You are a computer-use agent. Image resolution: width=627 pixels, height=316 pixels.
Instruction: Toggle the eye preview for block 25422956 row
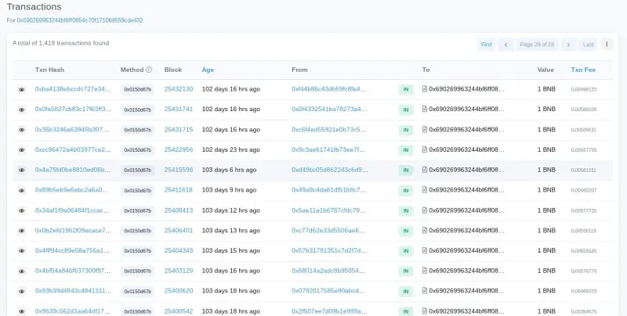coord(22,149)
